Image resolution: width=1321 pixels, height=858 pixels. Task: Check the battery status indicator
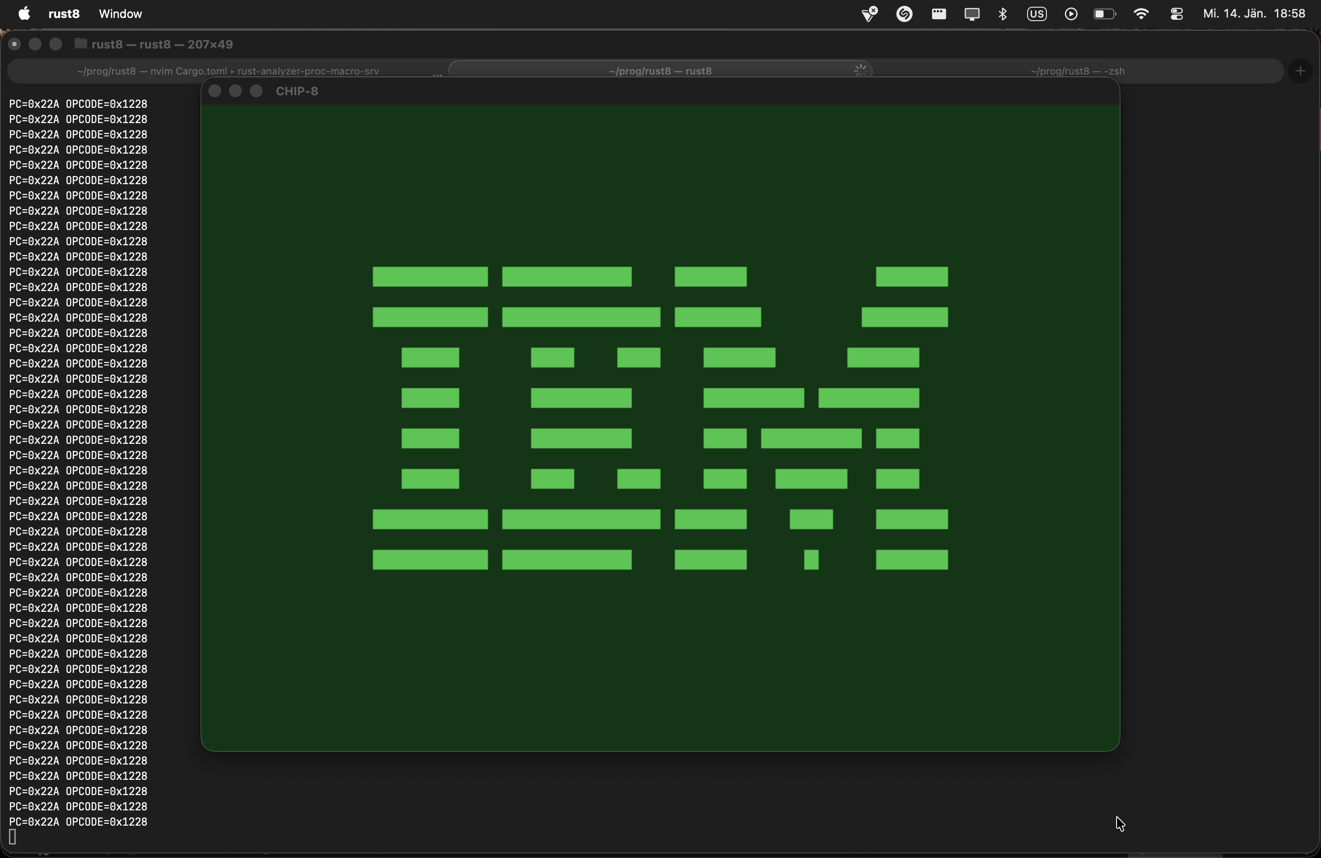1104,13
